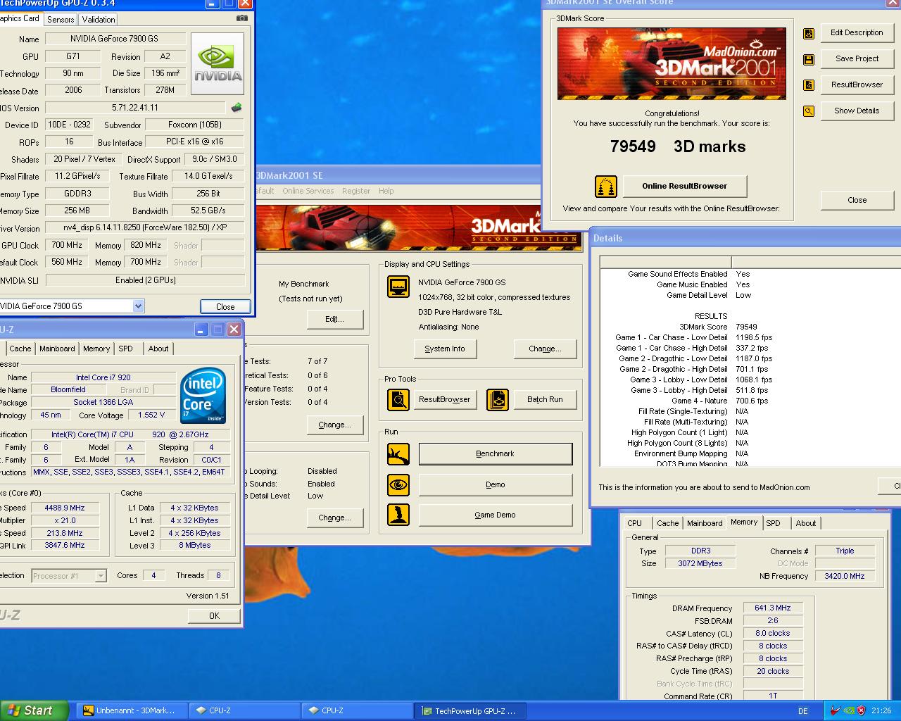Click the ResultBrowser icon in Pro Tools
Image resolution: width=901 pixels, height=721 pixels.
tap(398, 400)
